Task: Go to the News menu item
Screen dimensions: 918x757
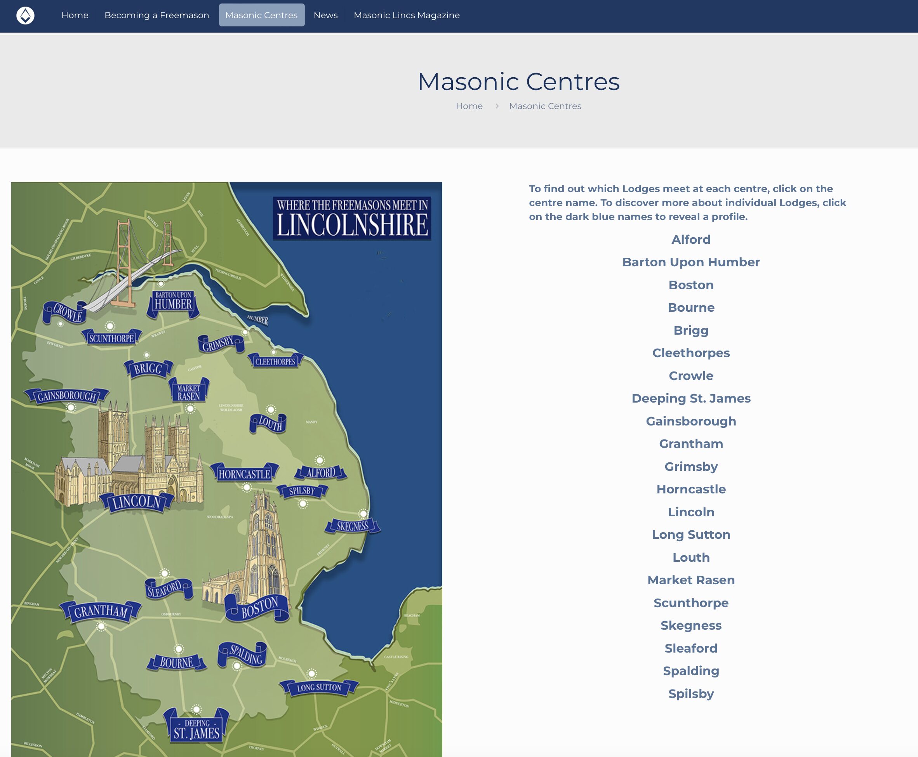Action: (325, 15)
